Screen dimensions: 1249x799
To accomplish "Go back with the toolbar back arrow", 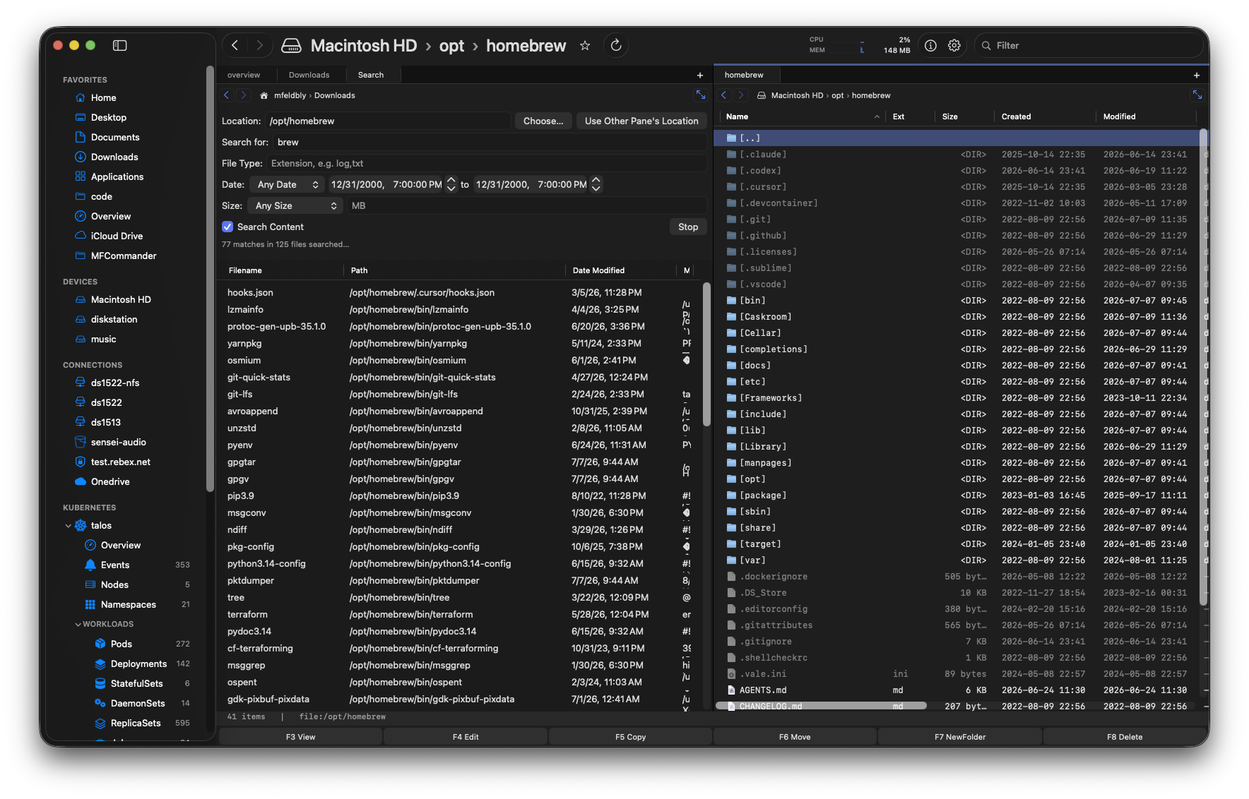I will pos(235,45).
